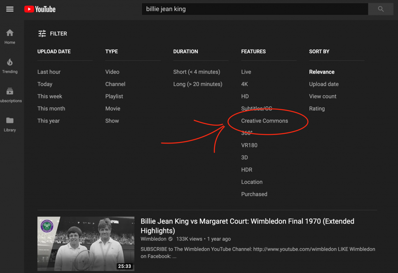Sort results by View count
This screenshot has width=398, height=273.
(323, 96)
